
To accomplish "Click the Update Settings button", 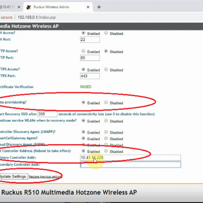I will click(14, 177).
